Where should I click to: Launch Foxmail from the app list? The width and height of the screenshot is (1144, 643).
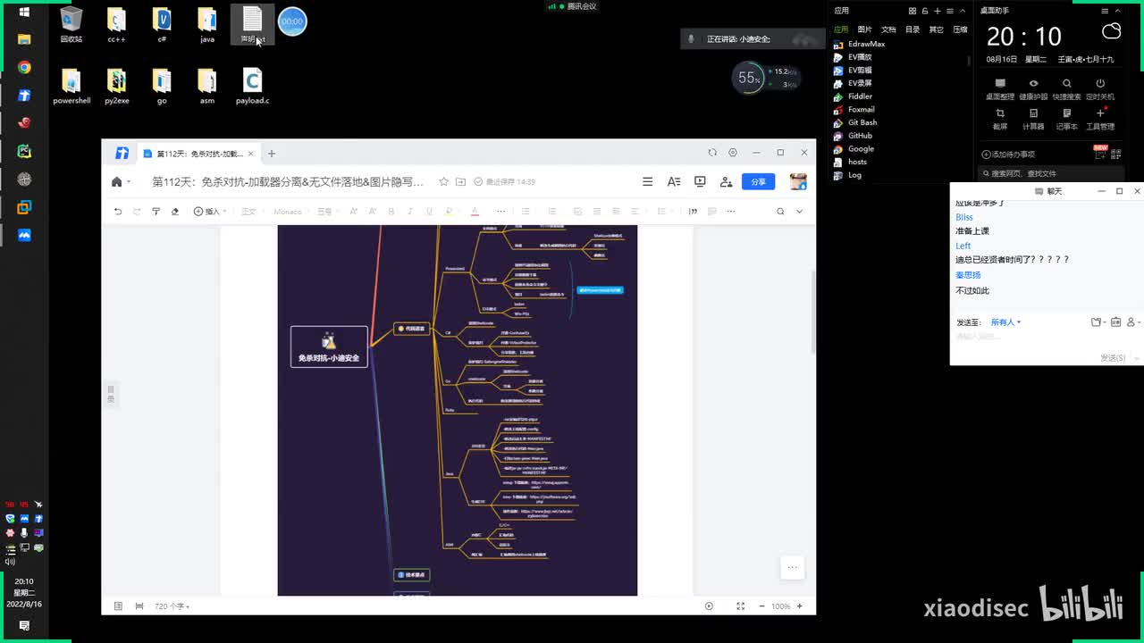click(854, 110)
